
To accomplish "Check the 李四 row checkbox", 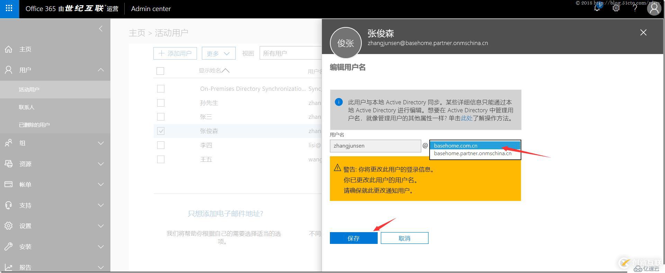I will coord(161,145).
